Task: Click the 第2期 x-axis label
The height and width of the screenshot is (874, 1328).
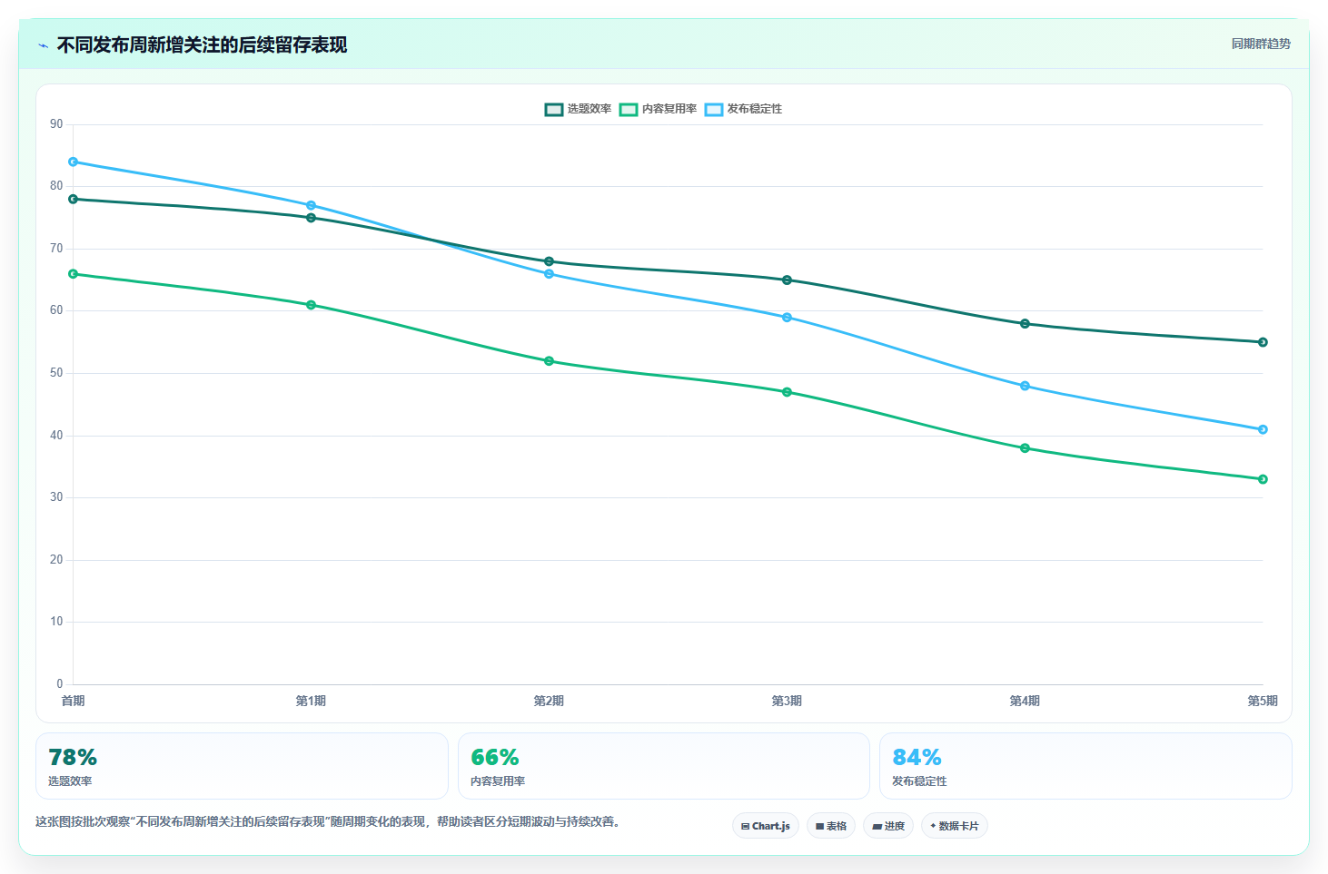Action: click(550, 701)
